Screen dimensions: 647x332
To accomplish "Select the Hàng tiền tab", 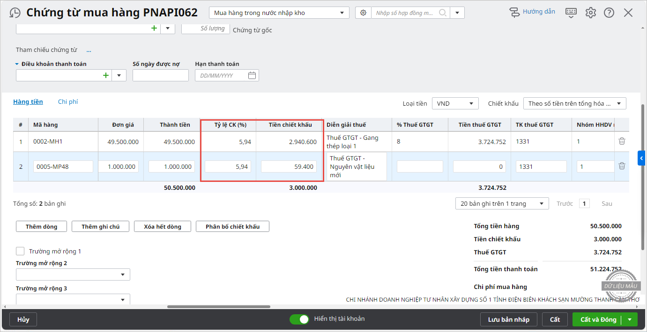I will point(28,101).
